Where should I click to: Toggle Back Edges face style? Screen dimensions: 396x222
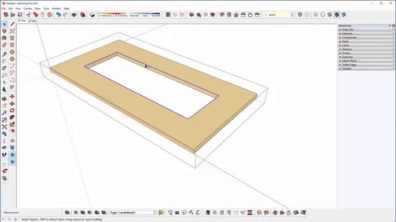pyautogui.click(x=307, y=15)
